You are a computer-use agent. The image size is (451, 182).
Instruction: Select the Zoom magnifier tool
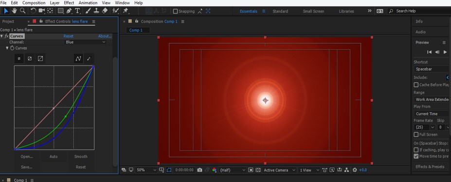22,11
